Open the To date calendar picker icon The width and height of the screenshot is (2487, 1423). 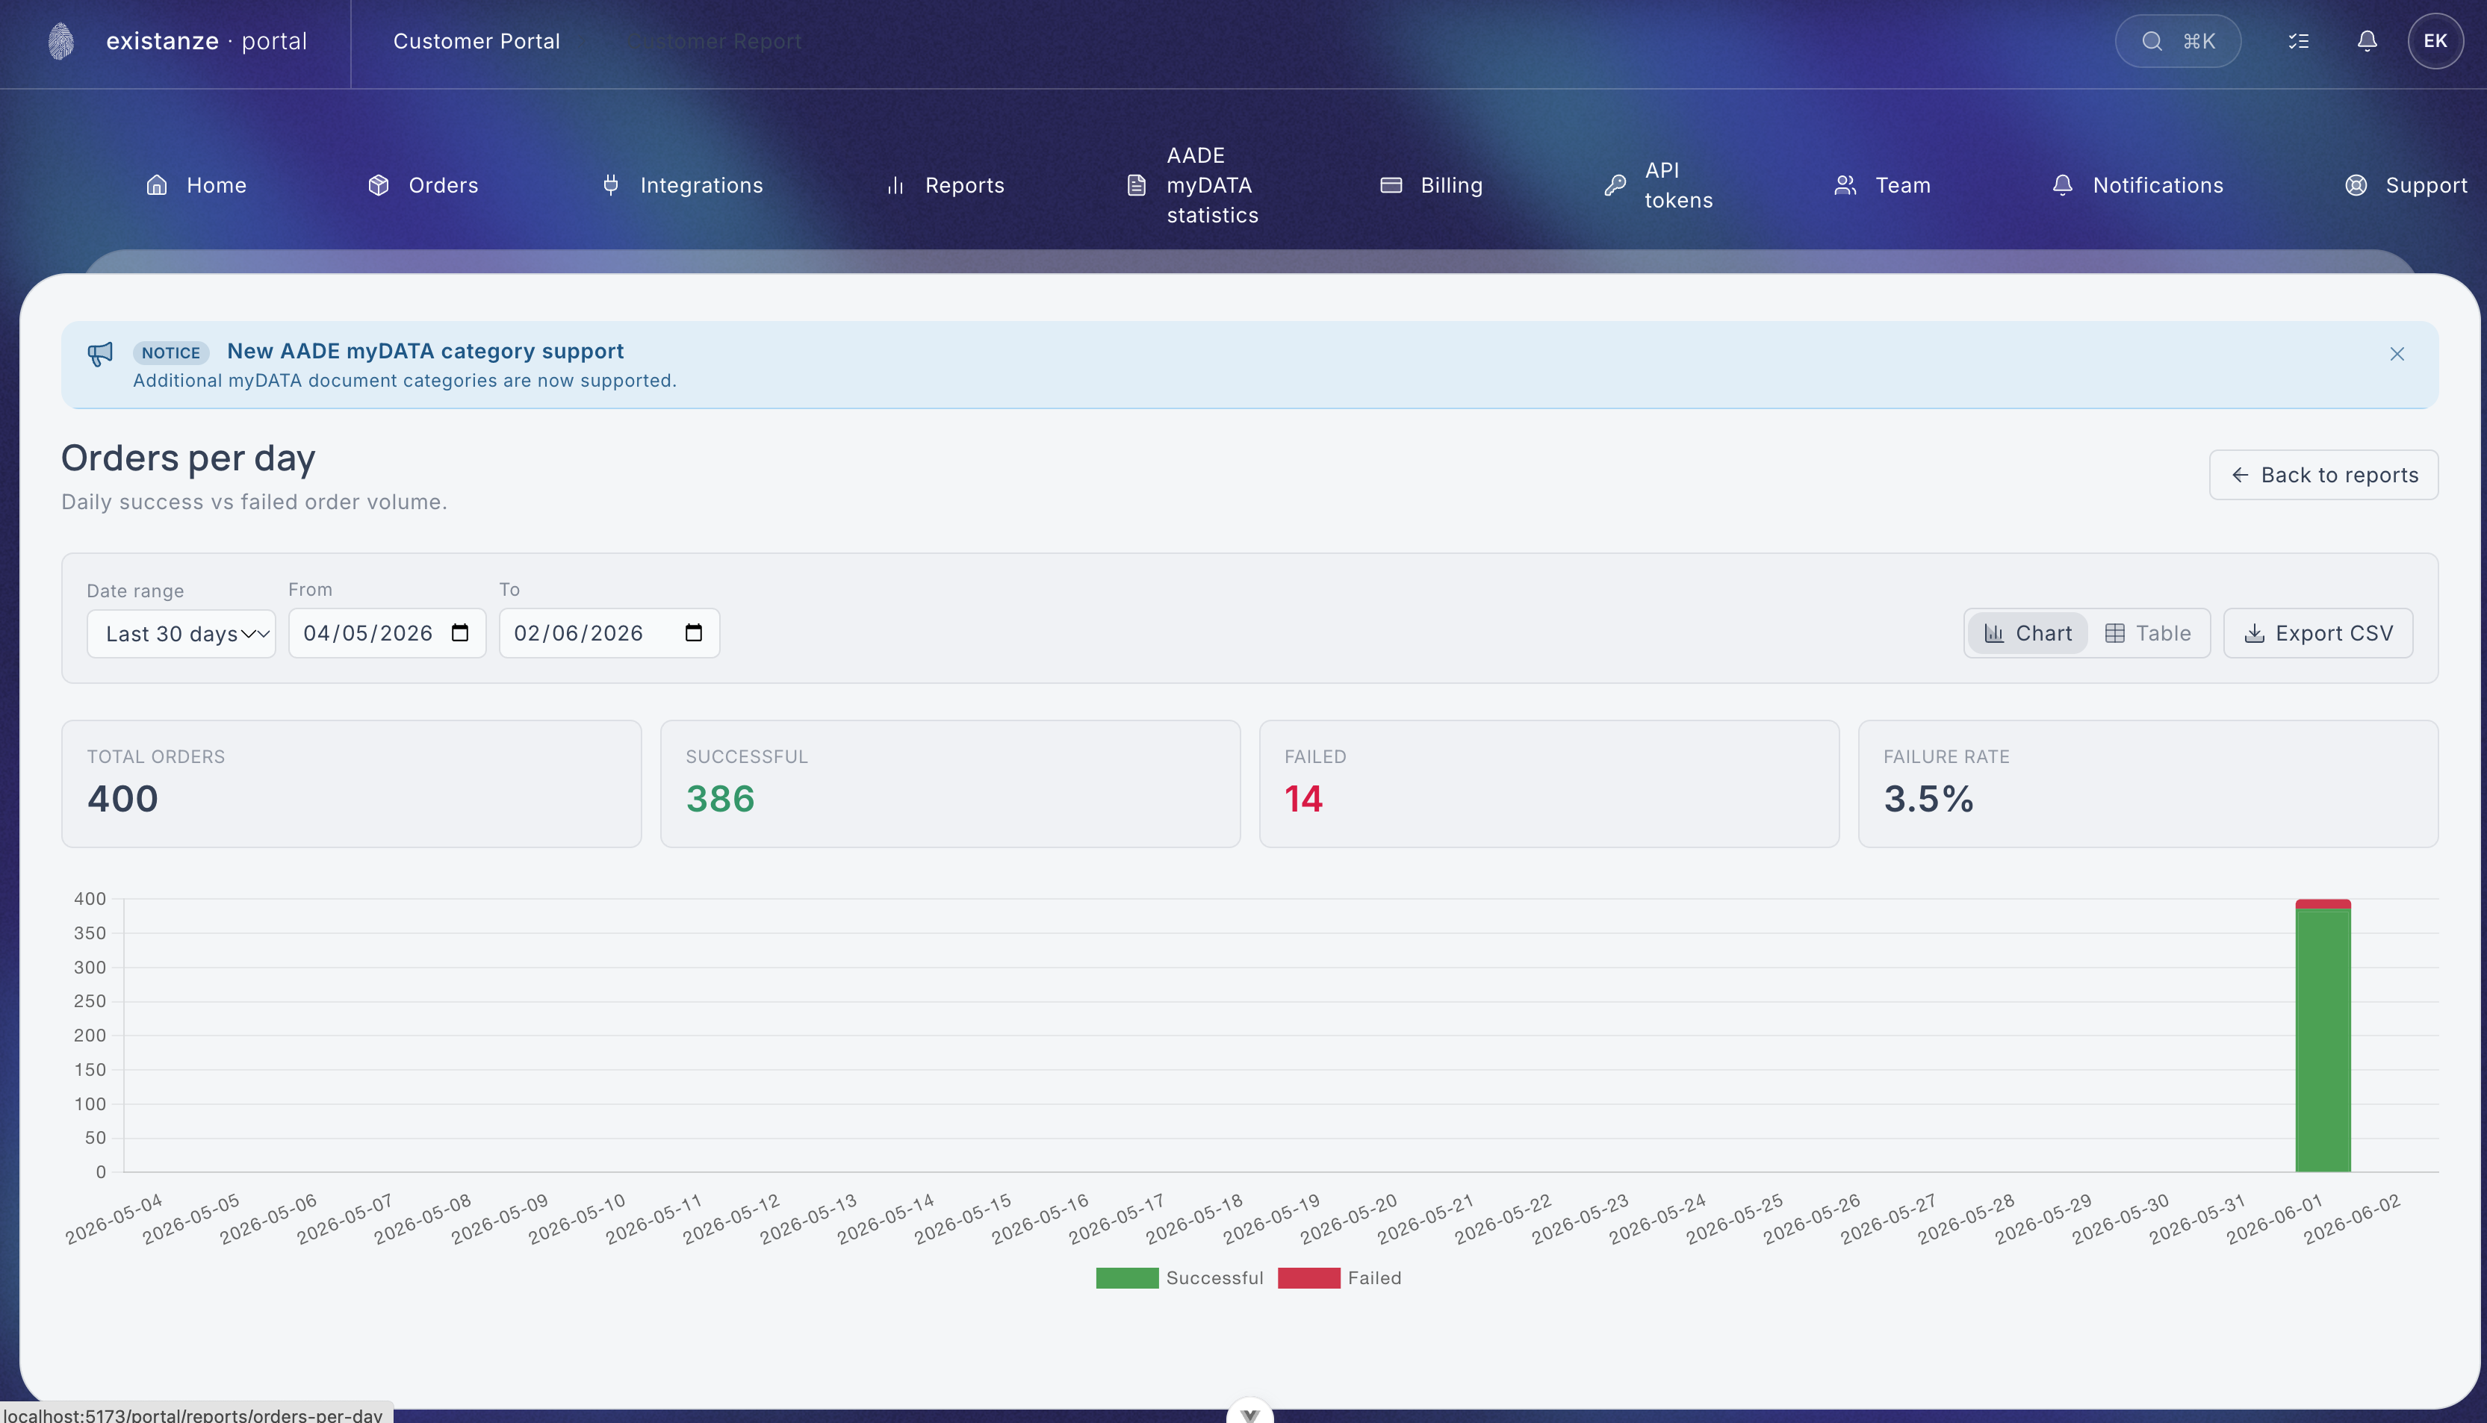coord(694,633)
